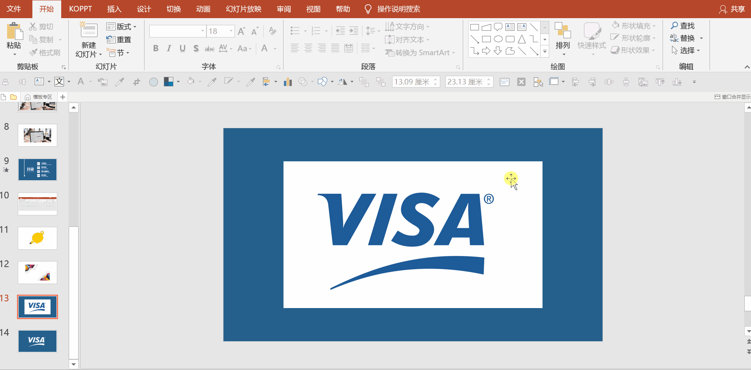Click the New Slide icon
The width and height of the screenshot is (751, 370).
click(x=88, y=30)
